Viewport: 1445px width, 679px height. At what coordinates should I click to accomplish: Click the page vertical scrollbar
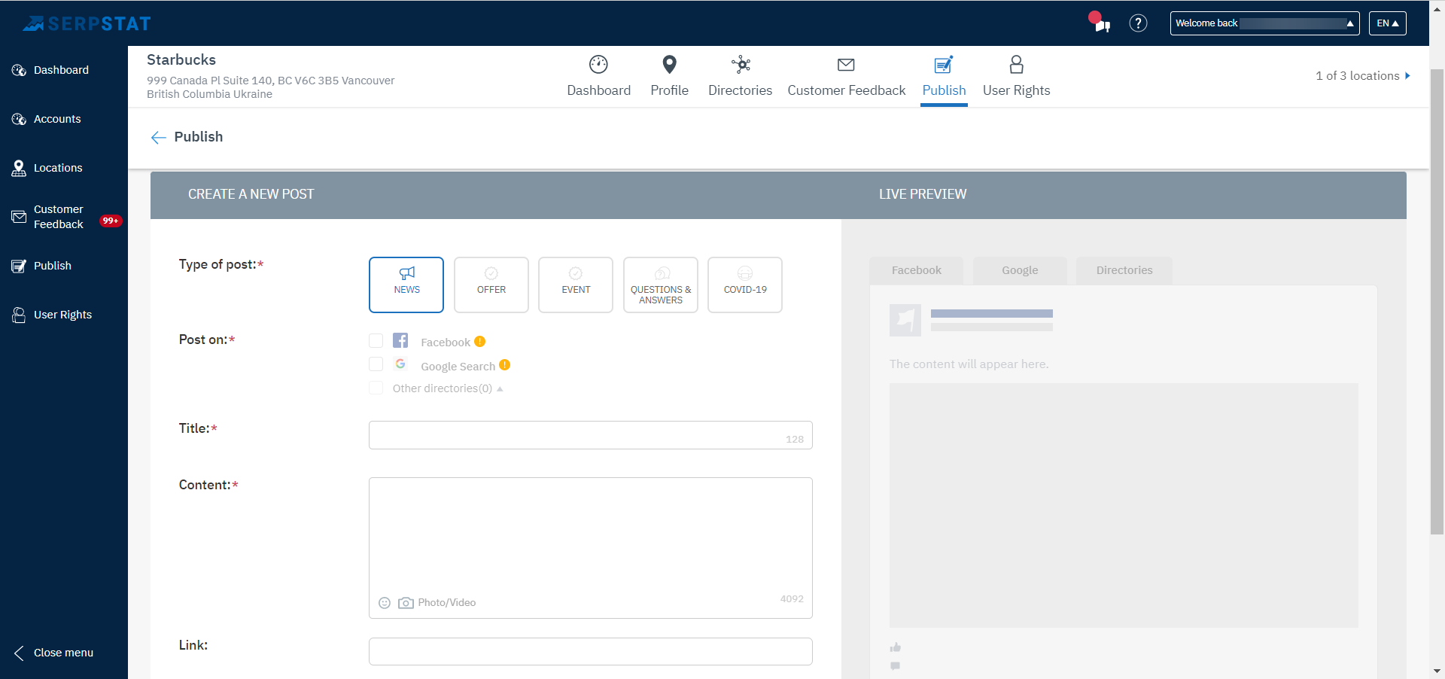pyautogui.click(x=1437, y=301)
